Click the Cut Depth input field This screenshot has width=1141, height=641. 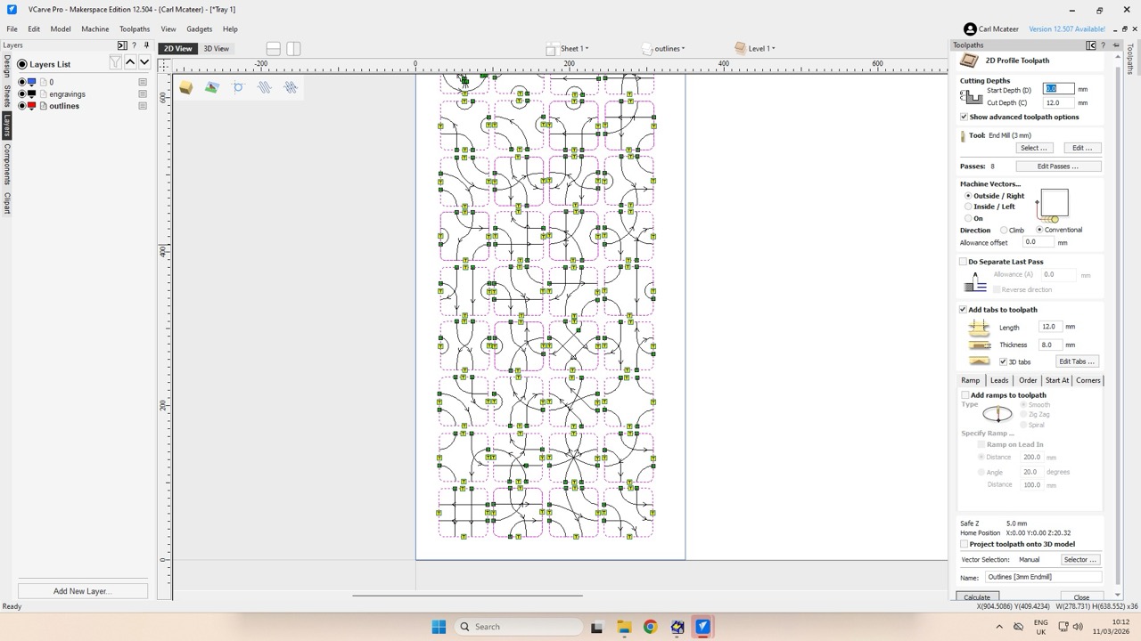1059,102
